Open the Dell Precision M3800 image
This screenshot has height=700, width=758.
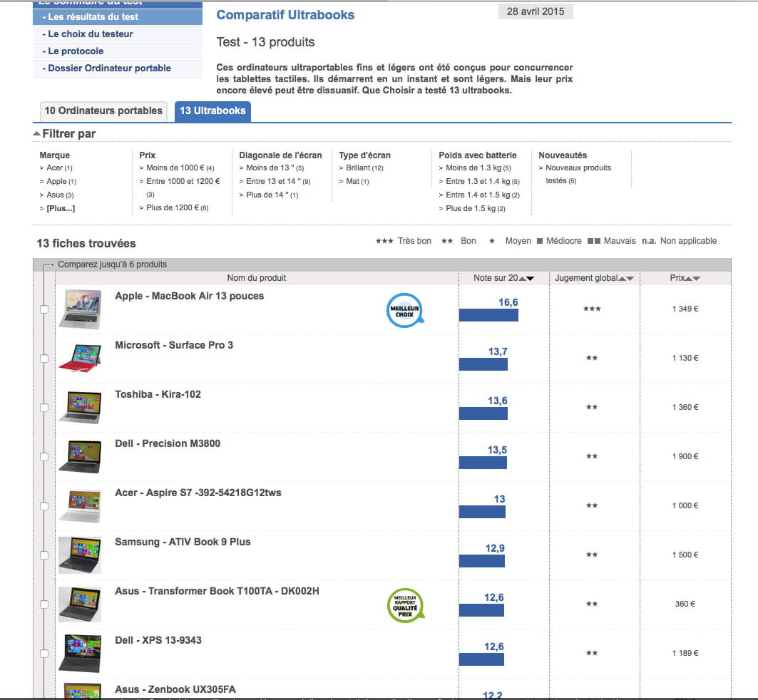(x=81, y=456)
